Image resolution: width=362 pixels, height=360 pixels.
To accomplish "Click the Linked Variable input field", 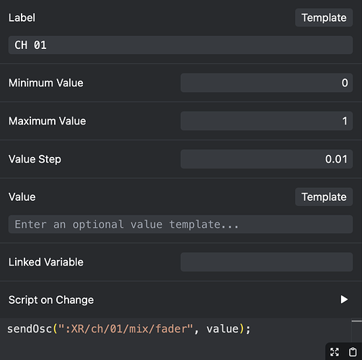I will pos(267,262).
